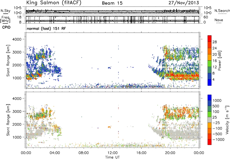Click the 'Power [dB]' color bar label
Image resolution: width=230 pixels, height=159 pixels.
(219, 61)
